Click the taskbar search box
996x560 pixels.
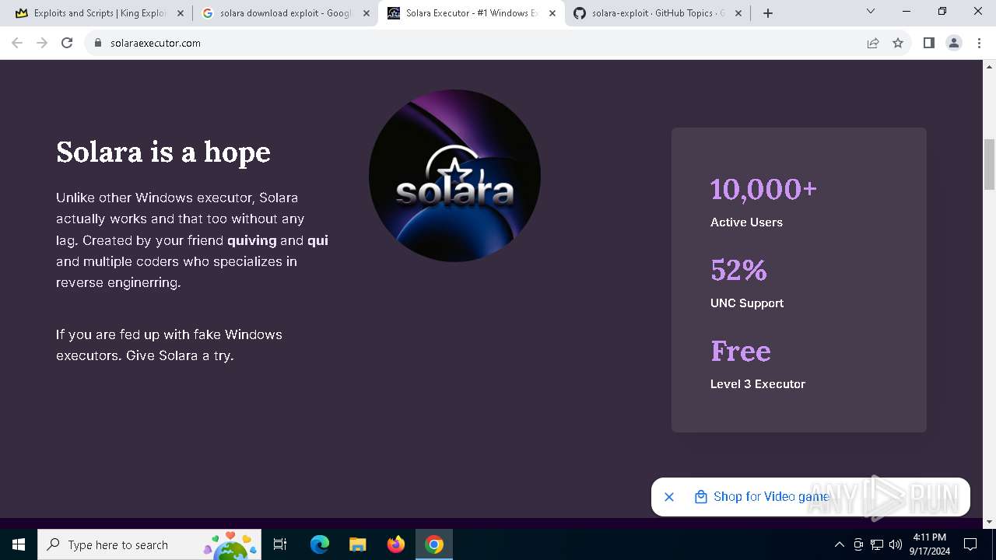(149, 544)
